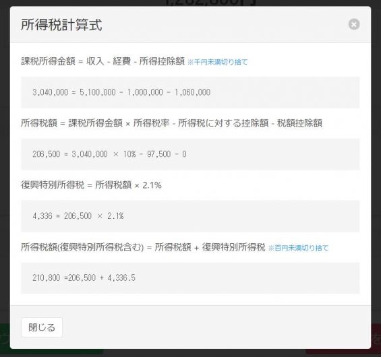Click the 所得税額(復興特別所得税含む) formula heading
This screenshot has width=381, height=357.
click(x=143, y=247)
